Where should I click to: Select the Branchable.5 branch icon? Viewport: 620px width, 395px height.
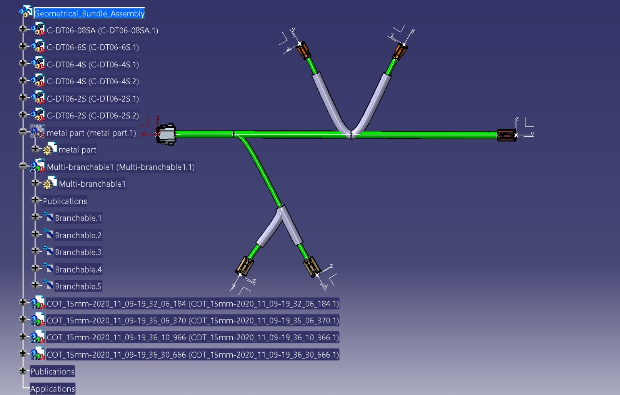pos(49,285)
